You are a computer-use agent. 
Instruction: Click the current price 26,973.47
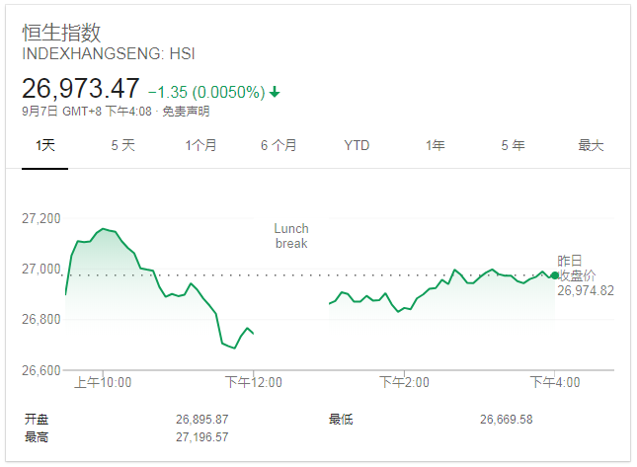[x=81, y=89]
